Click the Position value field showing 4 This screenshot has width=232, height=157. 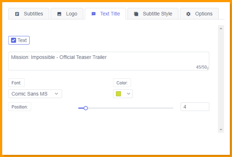(195, 107)
